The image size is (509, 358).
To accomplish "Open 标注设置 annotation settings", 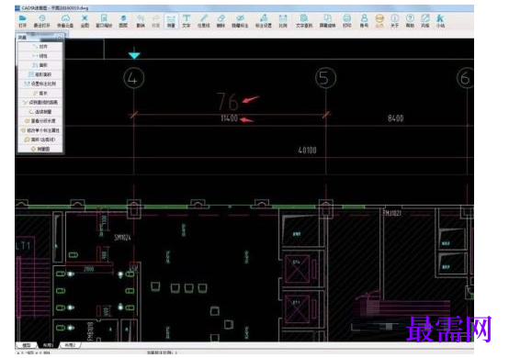I will pos(264,21).
